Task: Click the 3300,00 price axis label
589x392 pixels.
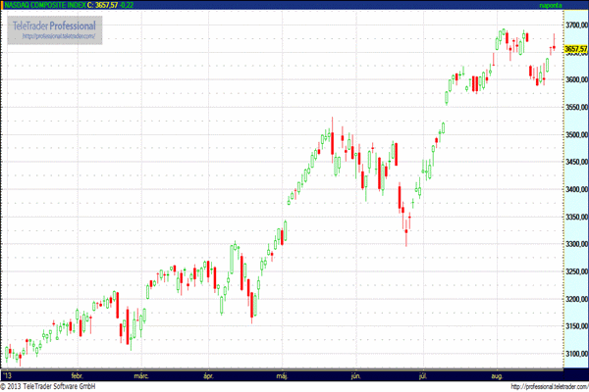Action: [575, 244]
